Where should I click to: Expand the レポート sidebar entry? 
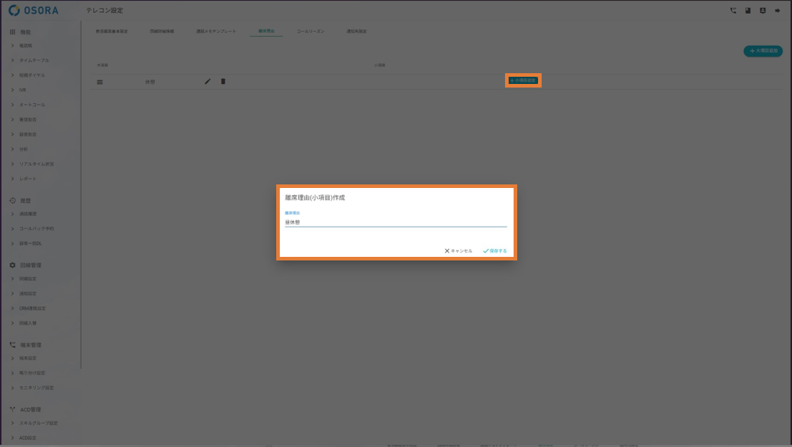point(27,178)
